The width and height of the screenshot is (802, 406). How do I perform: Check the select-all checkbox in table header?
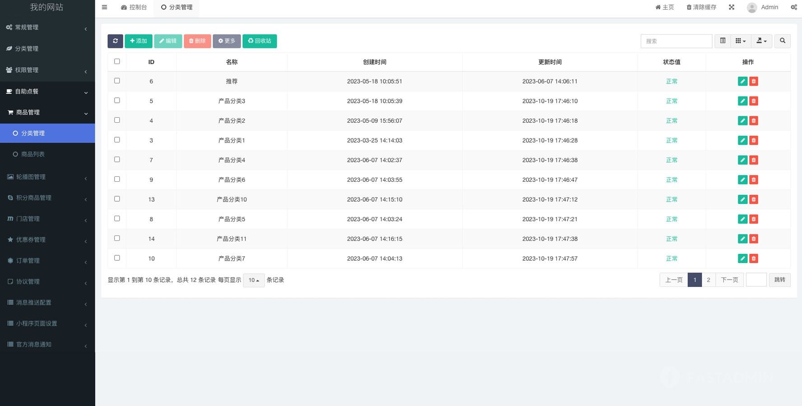click(117, 61)
